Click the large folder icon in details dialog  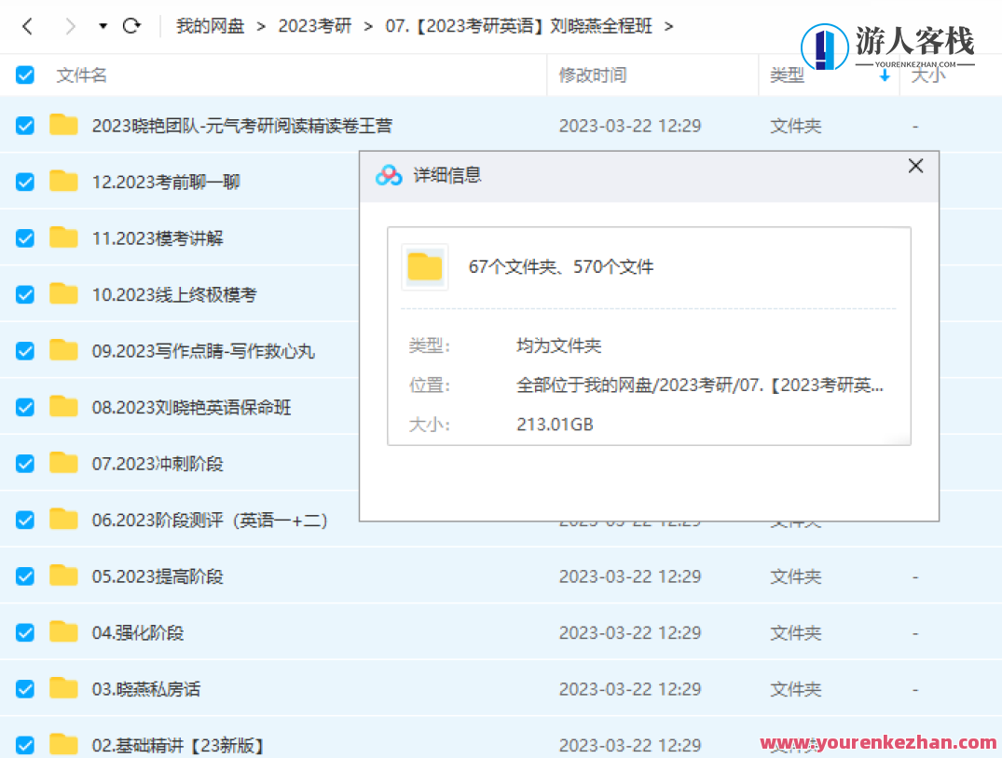[x=425, y=267]
